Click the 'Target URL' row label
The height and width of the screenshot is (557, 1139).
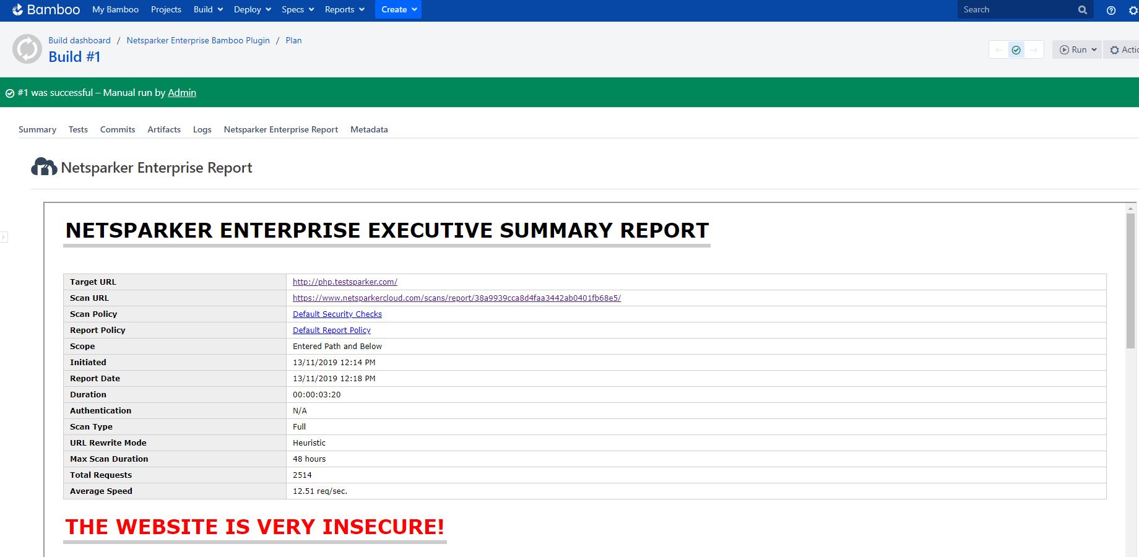pos(93,282)
